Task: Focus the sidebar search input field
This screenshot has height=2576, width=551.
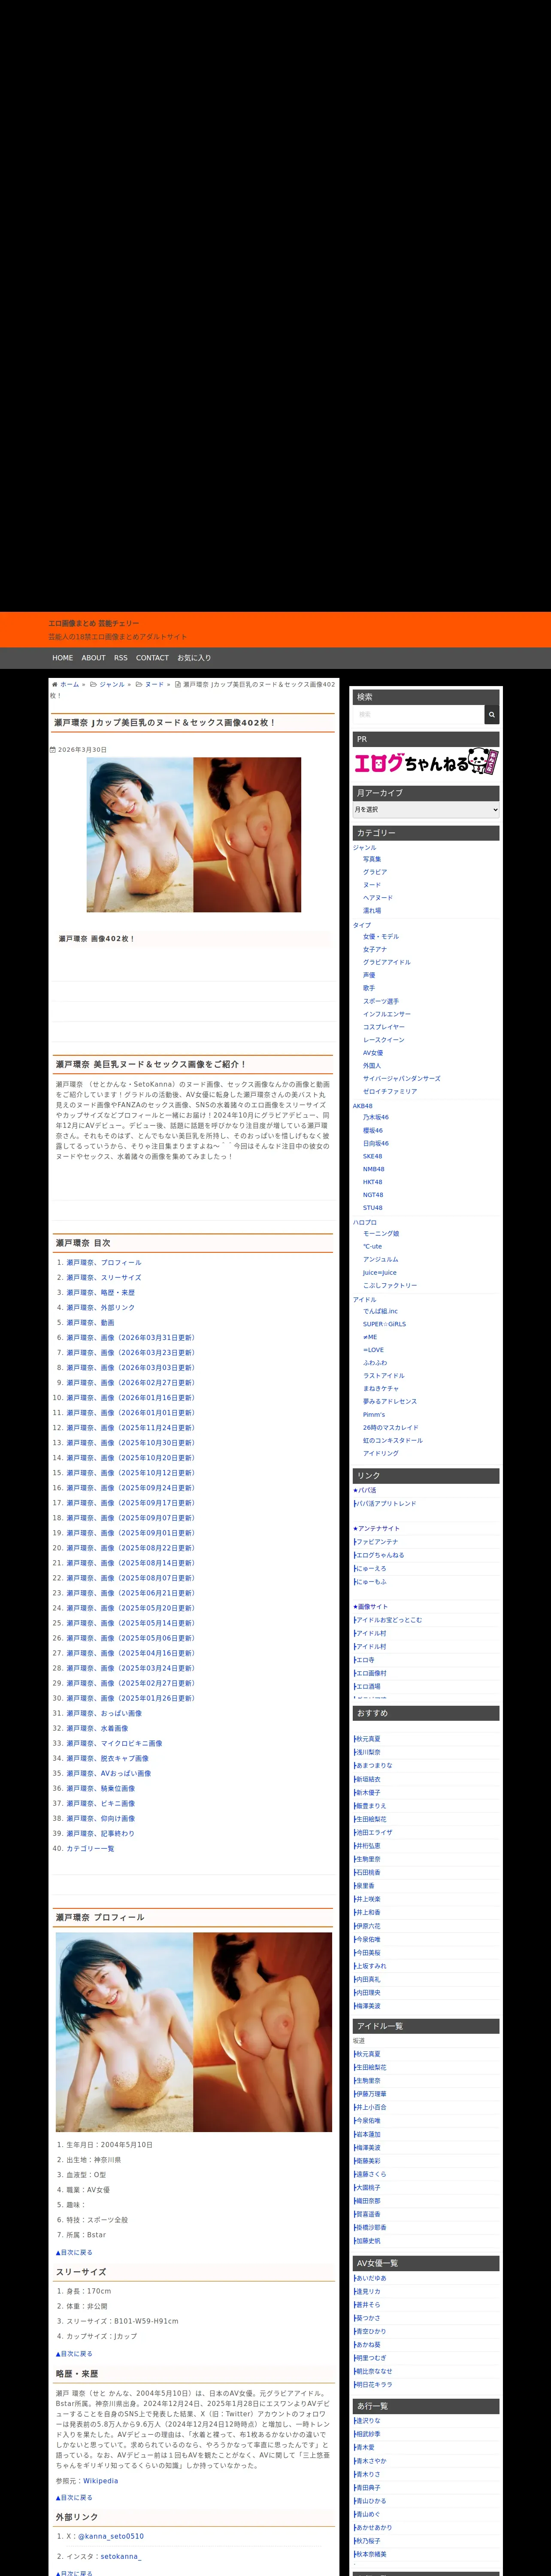Action: click(419, 714)
